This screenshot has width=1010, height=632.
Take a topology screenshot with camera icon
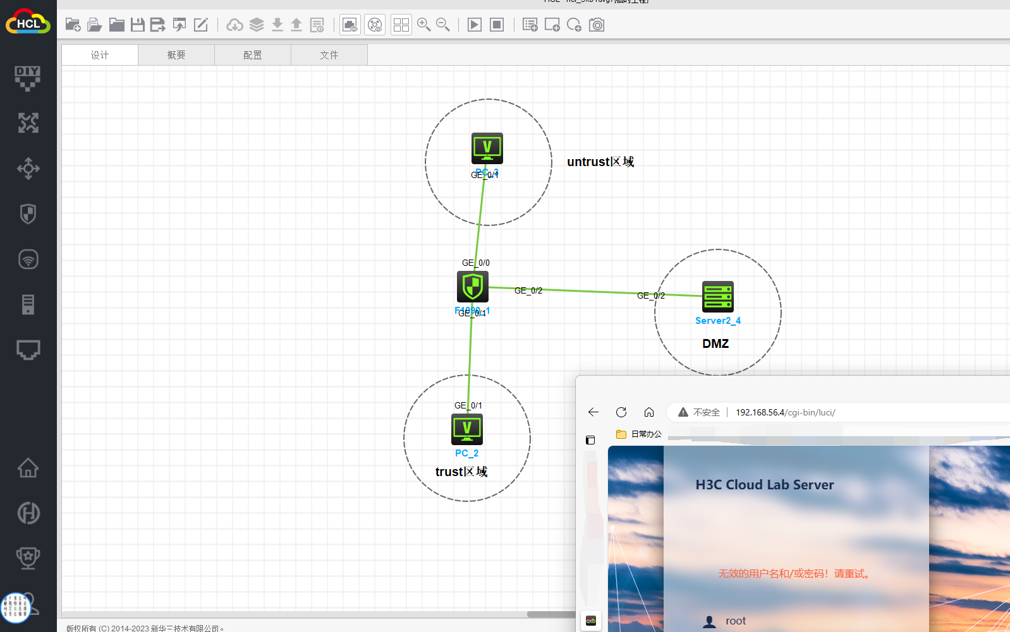click(x=597, y=25)
